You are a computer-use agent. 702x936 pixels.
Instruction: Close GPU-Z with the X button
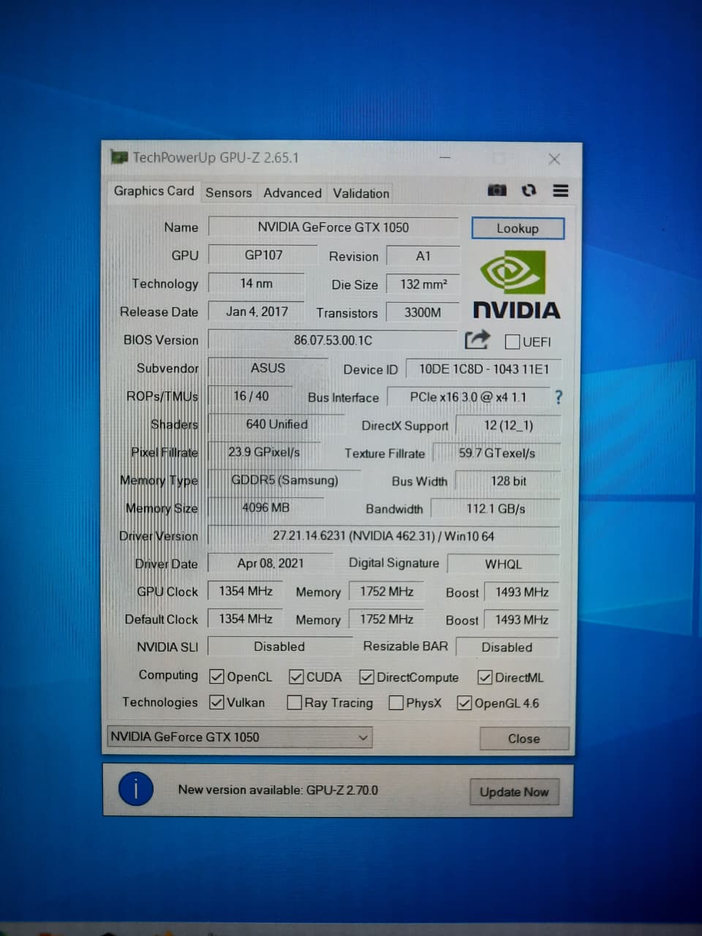point(554,159)
